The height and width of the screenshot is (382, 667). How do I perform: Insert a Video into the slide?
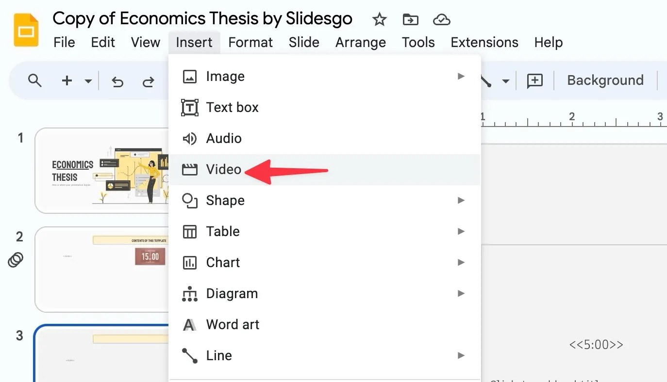point(223,169)
